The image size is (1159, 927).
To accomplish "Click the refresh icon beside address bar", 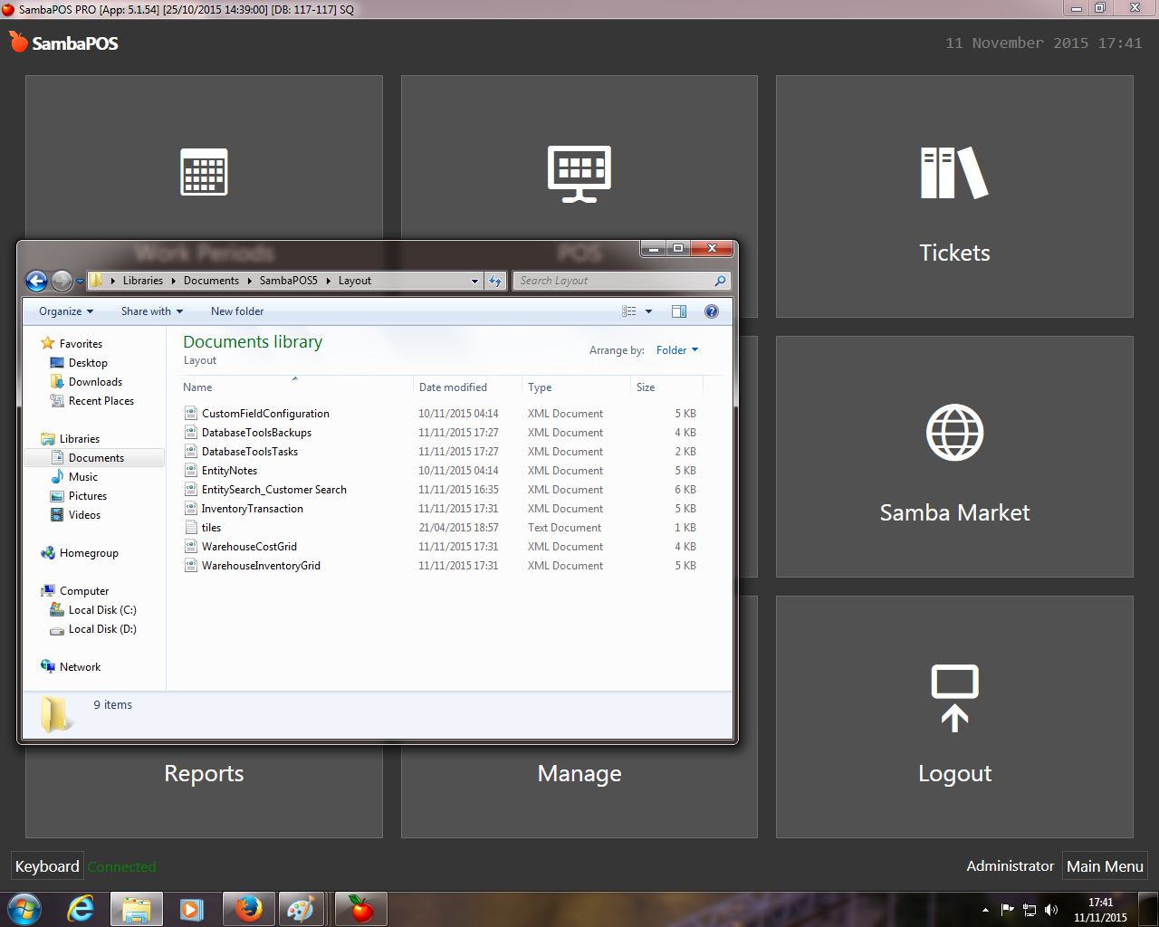I will pos(495,281).
